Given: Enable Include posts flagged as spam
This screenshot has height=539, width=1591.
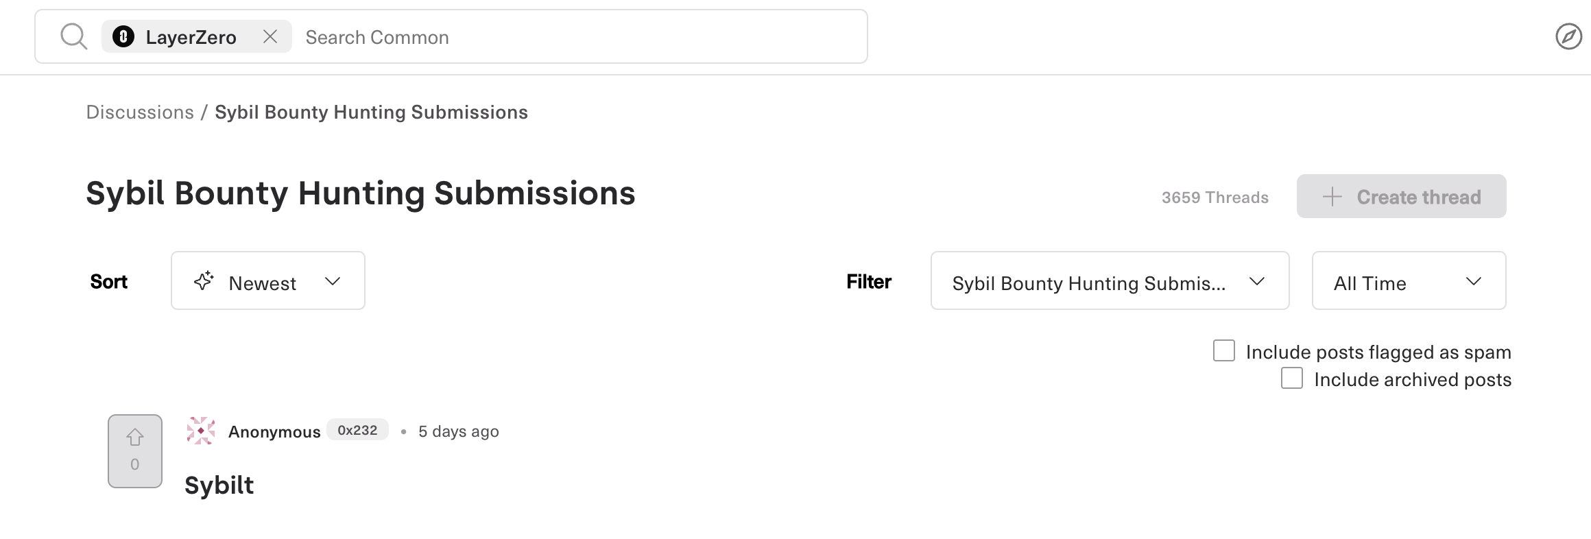Looking at the screenshot, I should [1224, 350].
